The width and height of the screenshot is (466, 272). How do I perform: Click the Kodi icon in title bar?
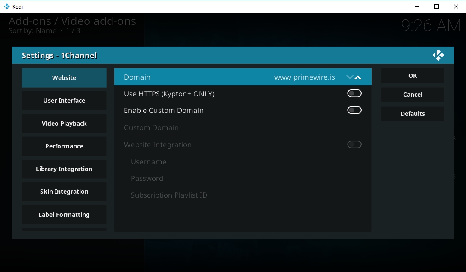coord(6,6)
